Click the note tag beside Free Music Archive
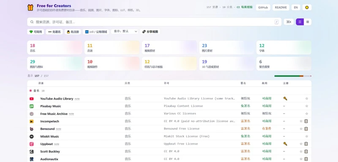The height and width of the screenshot is (162, 338). click(71, 114)
